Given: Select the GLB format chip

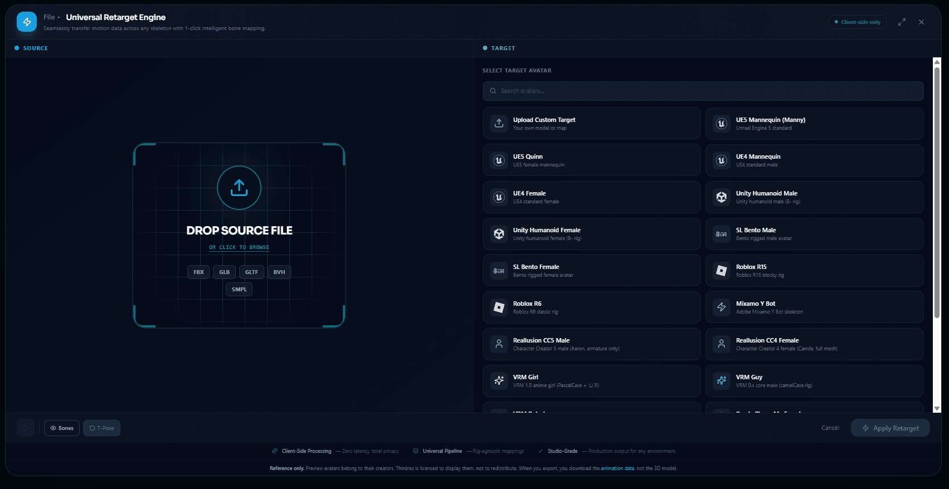Looking at the screenshot, I should (x=224, y=272).
